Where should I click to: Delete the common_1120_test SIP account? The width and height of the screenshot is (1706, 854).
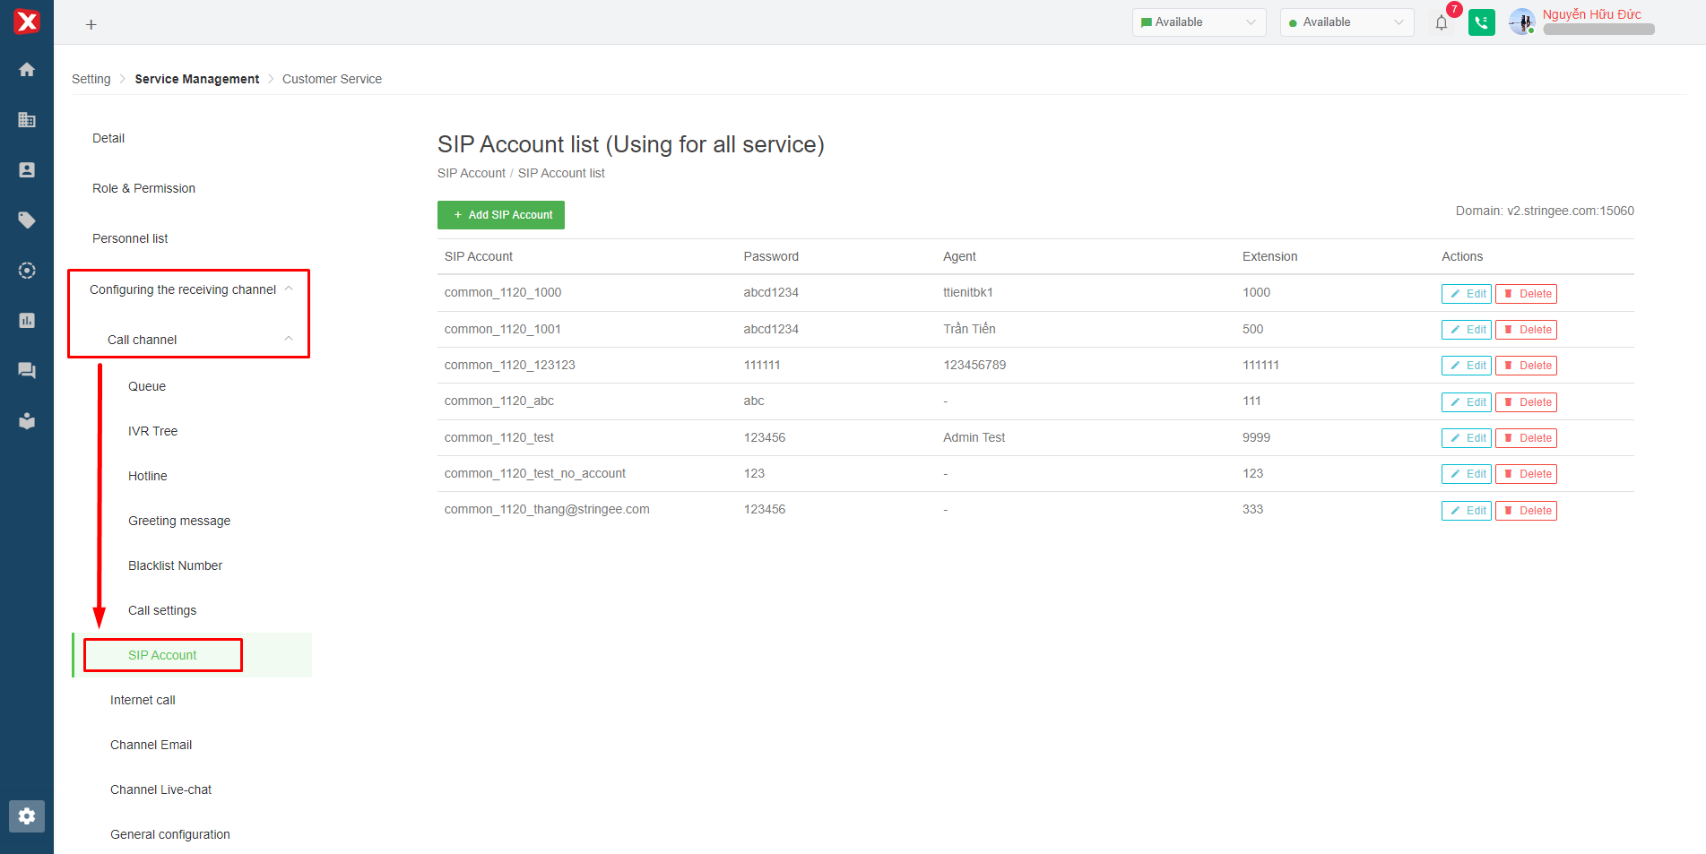tap(1526, 438)
